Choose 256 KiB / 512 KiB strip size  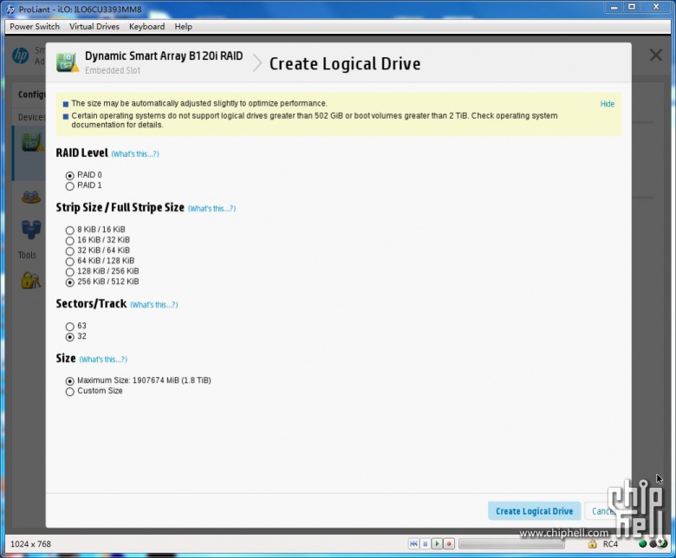[70, 282]
